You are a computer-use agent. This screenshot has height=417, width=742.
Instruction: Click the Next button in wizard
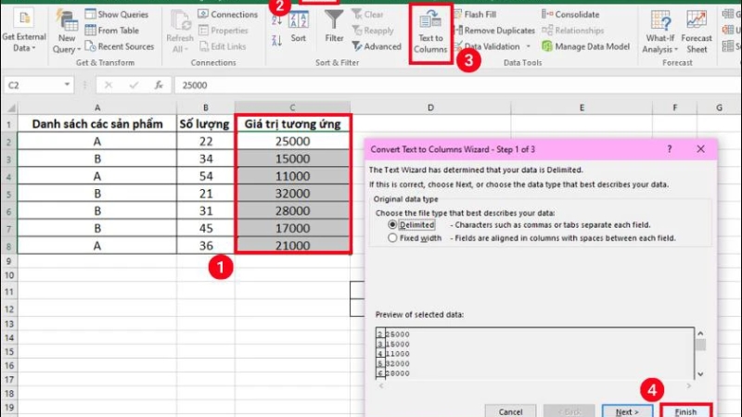[626, 411]
